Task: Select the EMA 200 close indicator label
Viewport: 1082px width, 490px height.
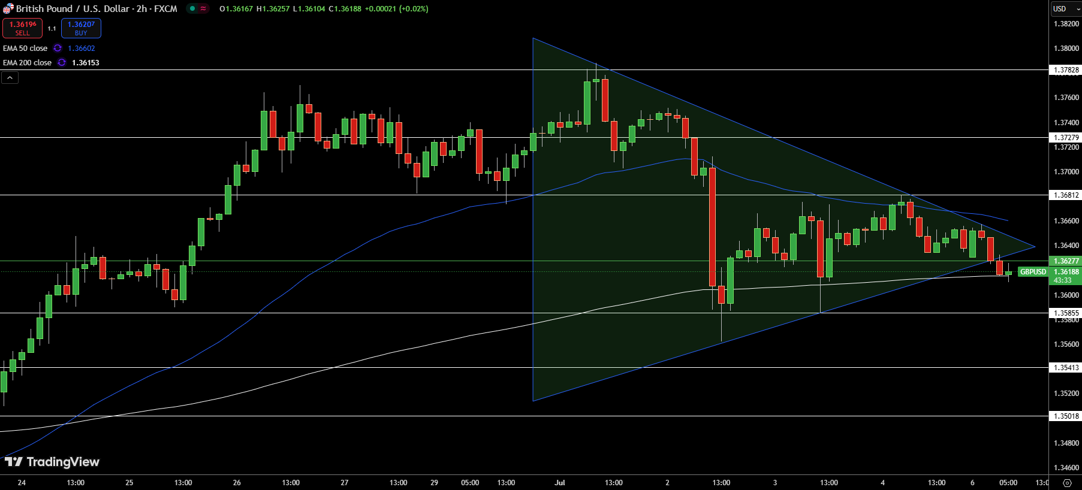Action: click(x=27, y=62)
